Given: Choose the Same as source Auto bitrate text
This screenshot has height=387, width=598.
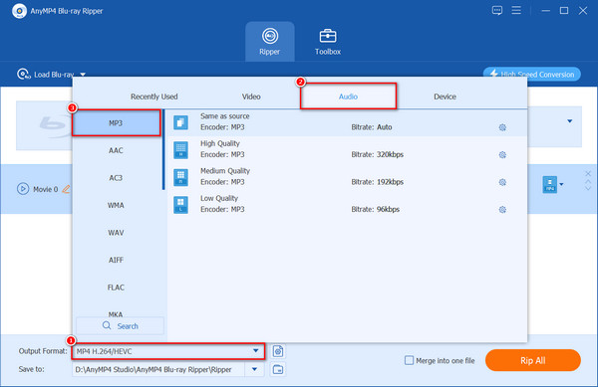Looking at the screenshot, I should 372,127.
